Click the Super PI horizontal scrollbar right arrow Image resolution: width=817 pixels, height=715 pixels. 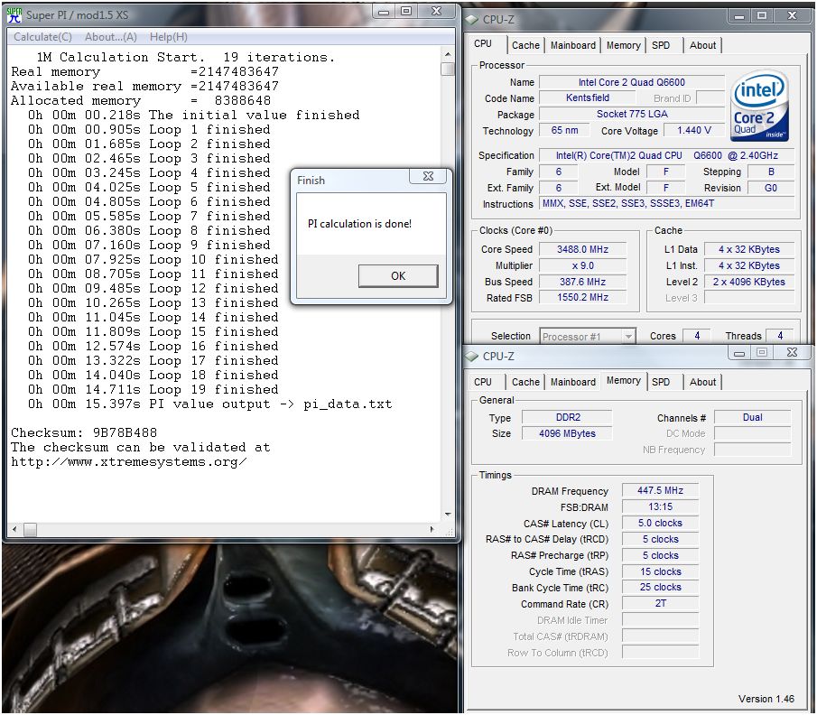[432, 529]
